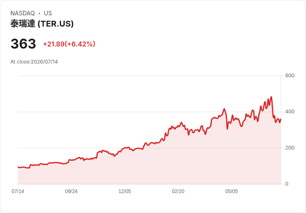Click the 05/05 x-axis date label
The image size is (306, 213).
coord(232,191)
